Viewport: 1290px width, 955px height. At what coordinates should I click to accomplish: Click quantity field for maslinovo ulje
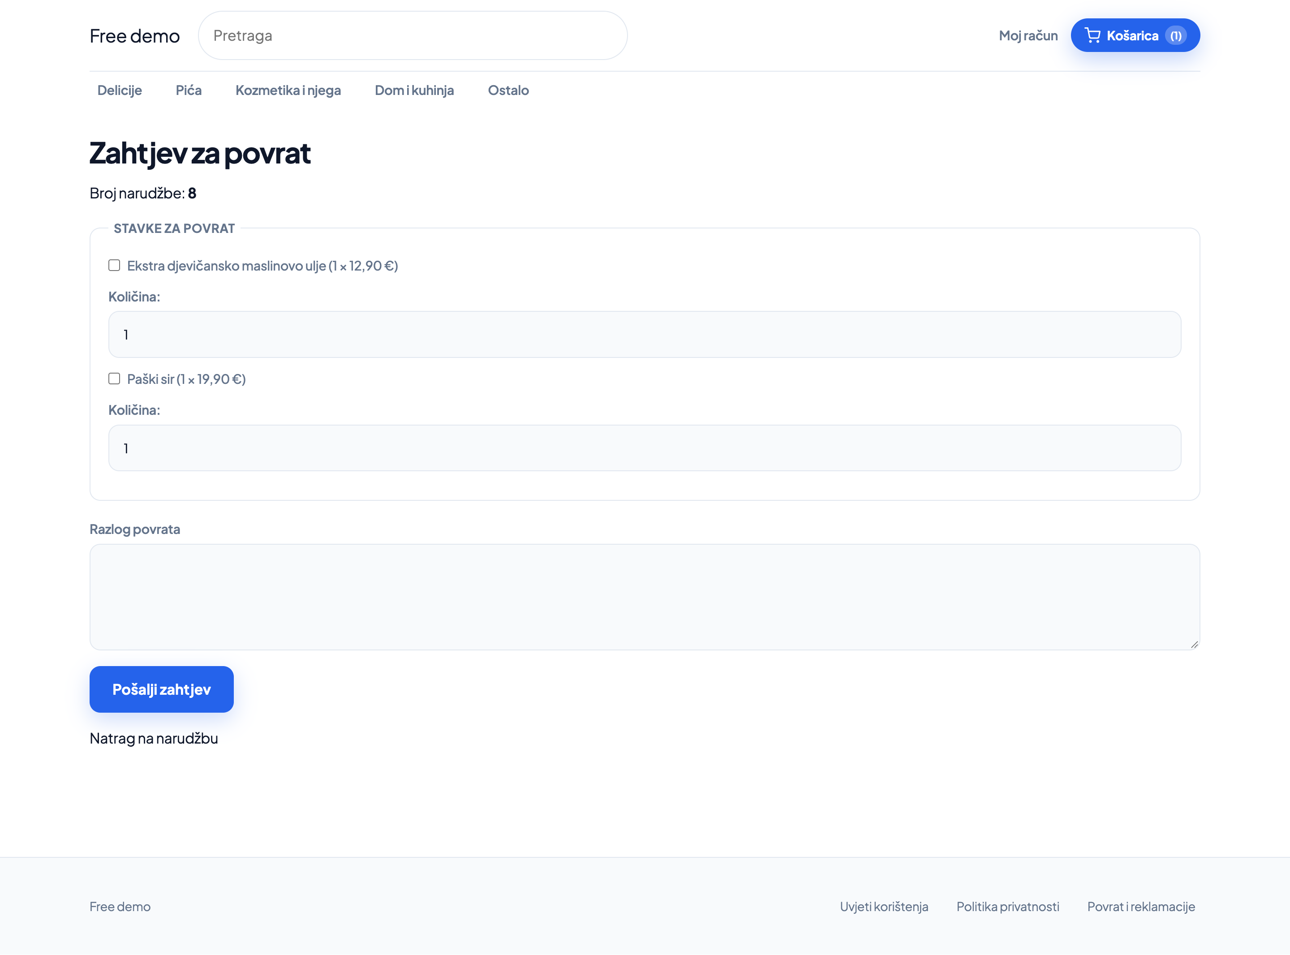(x=645, y=334)
